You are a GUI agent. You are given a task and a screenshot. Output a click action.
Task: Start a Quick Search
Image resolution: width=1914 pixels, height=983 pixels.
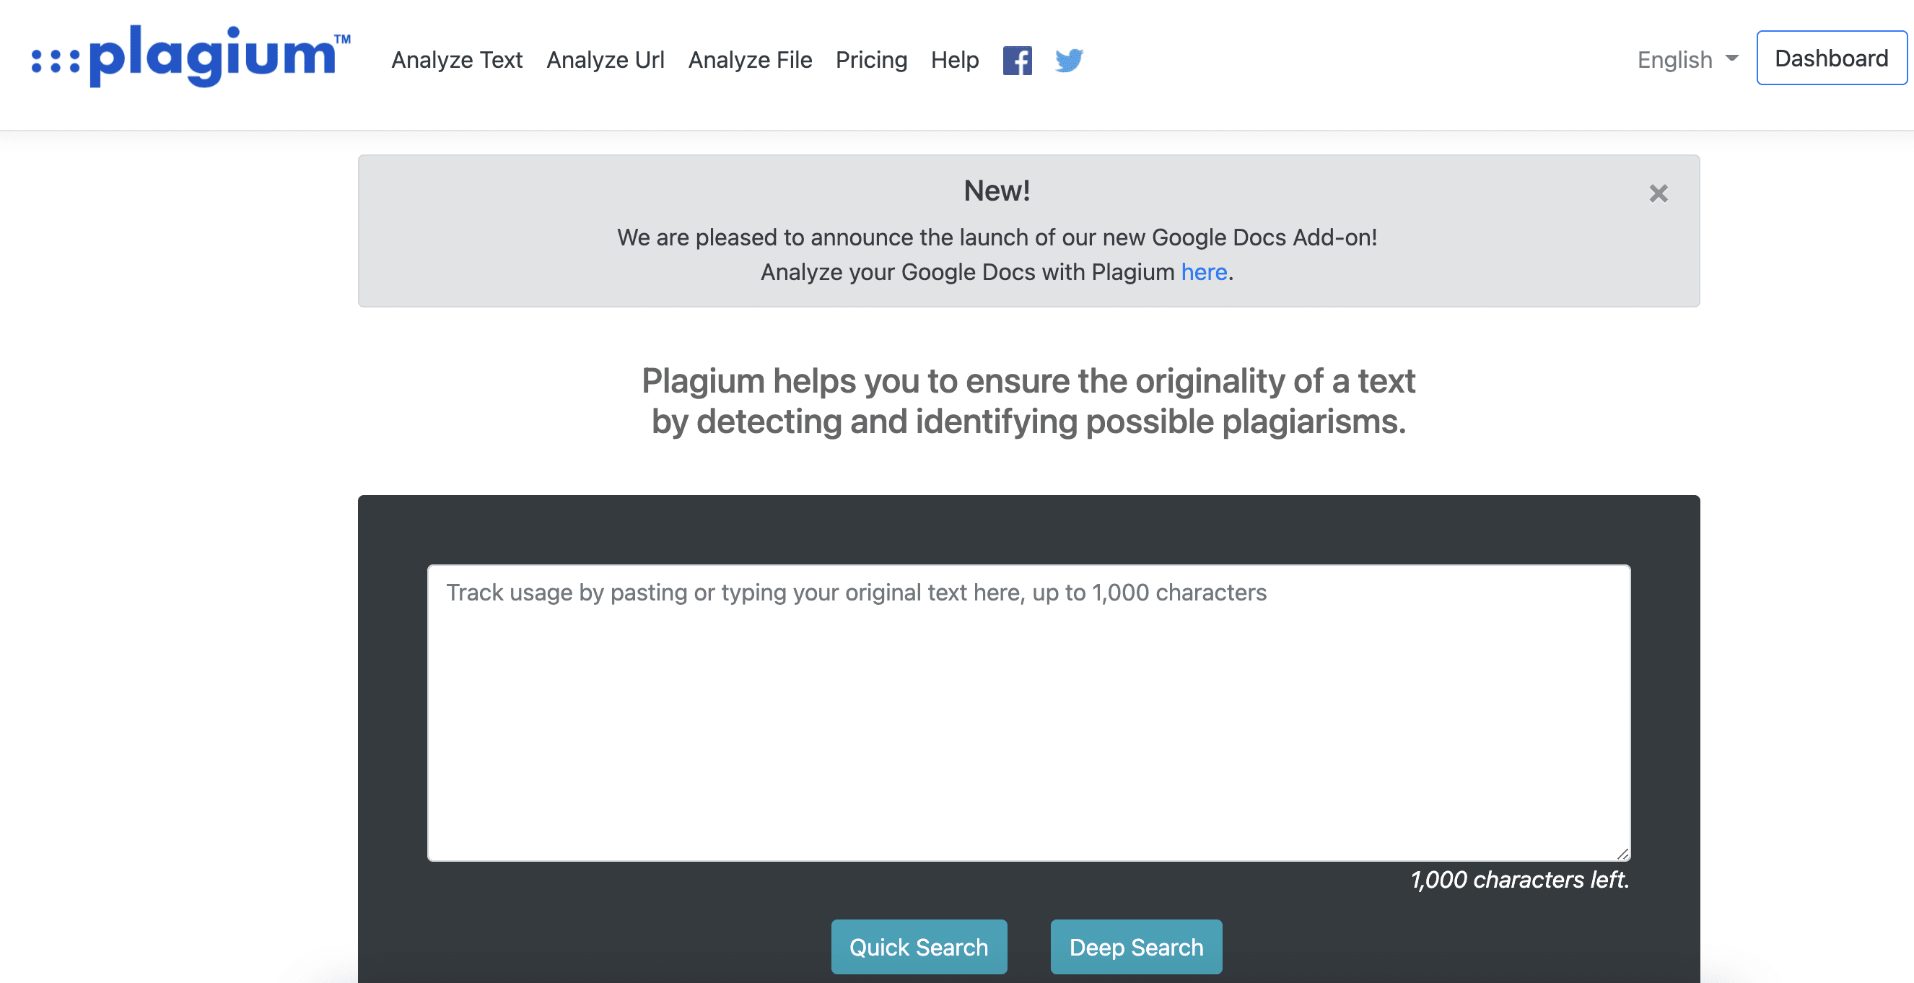click(x=919, y=947)
